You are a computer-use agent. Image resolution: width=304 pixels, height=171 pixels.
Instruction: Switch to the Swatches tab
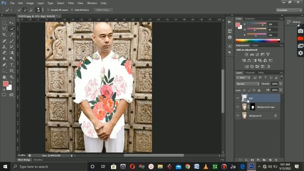[249, 19]
